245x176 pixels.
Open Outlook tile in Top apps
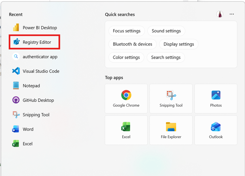(x=216, y=130)
